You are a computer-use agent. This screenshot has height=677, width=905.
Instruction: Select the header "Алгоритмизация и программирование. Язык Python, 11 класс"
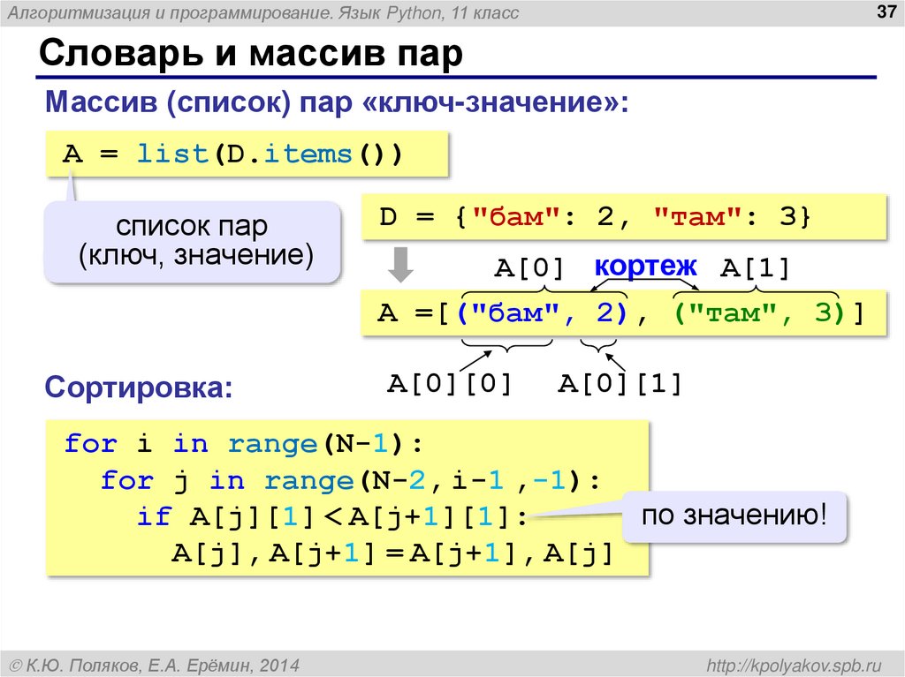(x=263, y=13)
